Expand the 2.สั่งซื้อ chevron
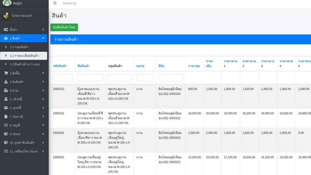 click(43, 73)
